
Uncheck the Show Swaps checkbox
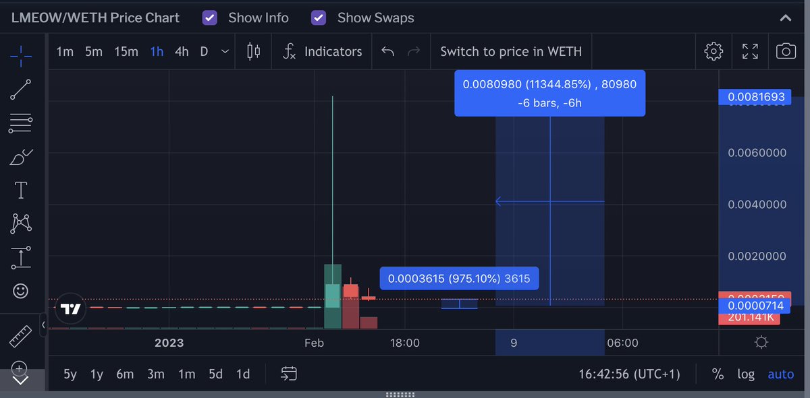(319, 18)
